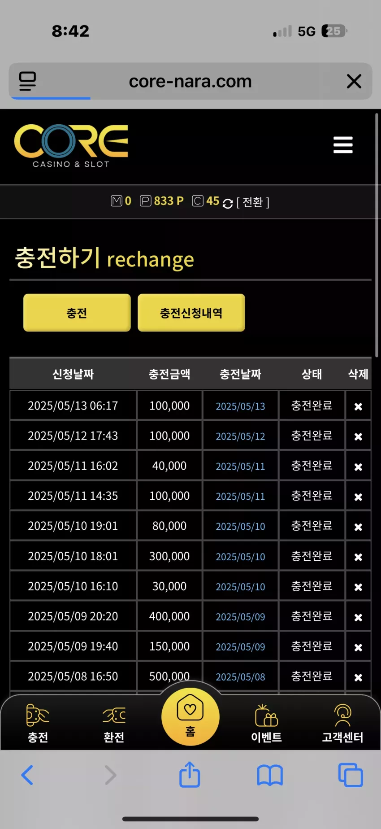The width and height of the screenshot is (381, 829).
Task: Switch to the 충전신청내역 tab
Action: coord(191,313)
